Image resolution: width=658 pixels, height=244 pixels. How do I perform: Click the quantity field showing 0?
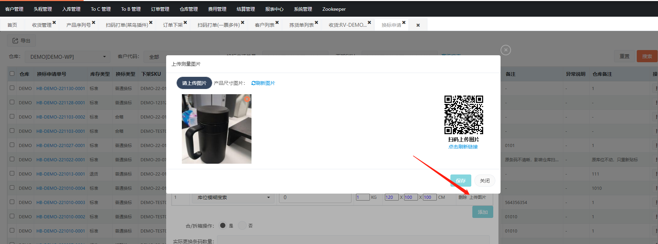coord(315,197)
